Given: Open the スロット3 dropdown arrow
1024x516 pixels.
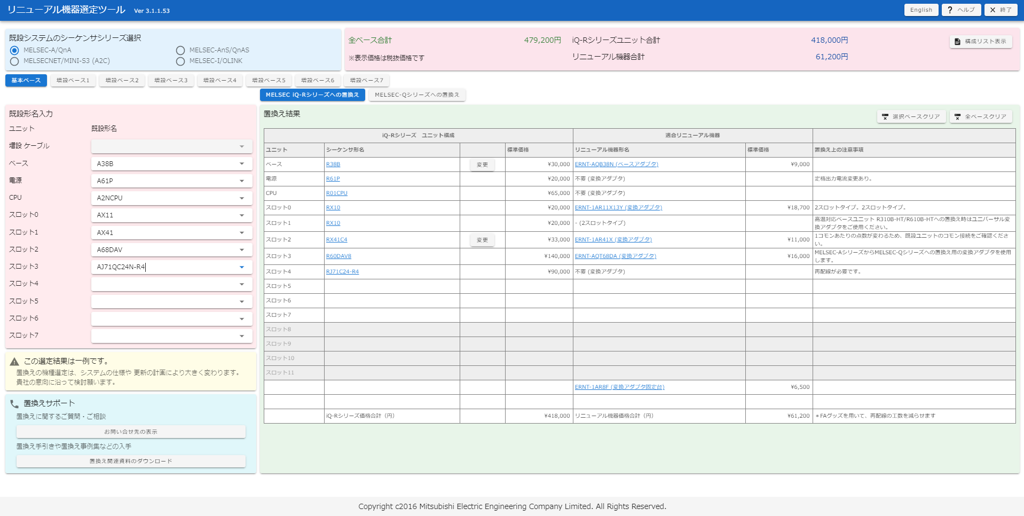Looking at the screenshot, I should 242,267.
